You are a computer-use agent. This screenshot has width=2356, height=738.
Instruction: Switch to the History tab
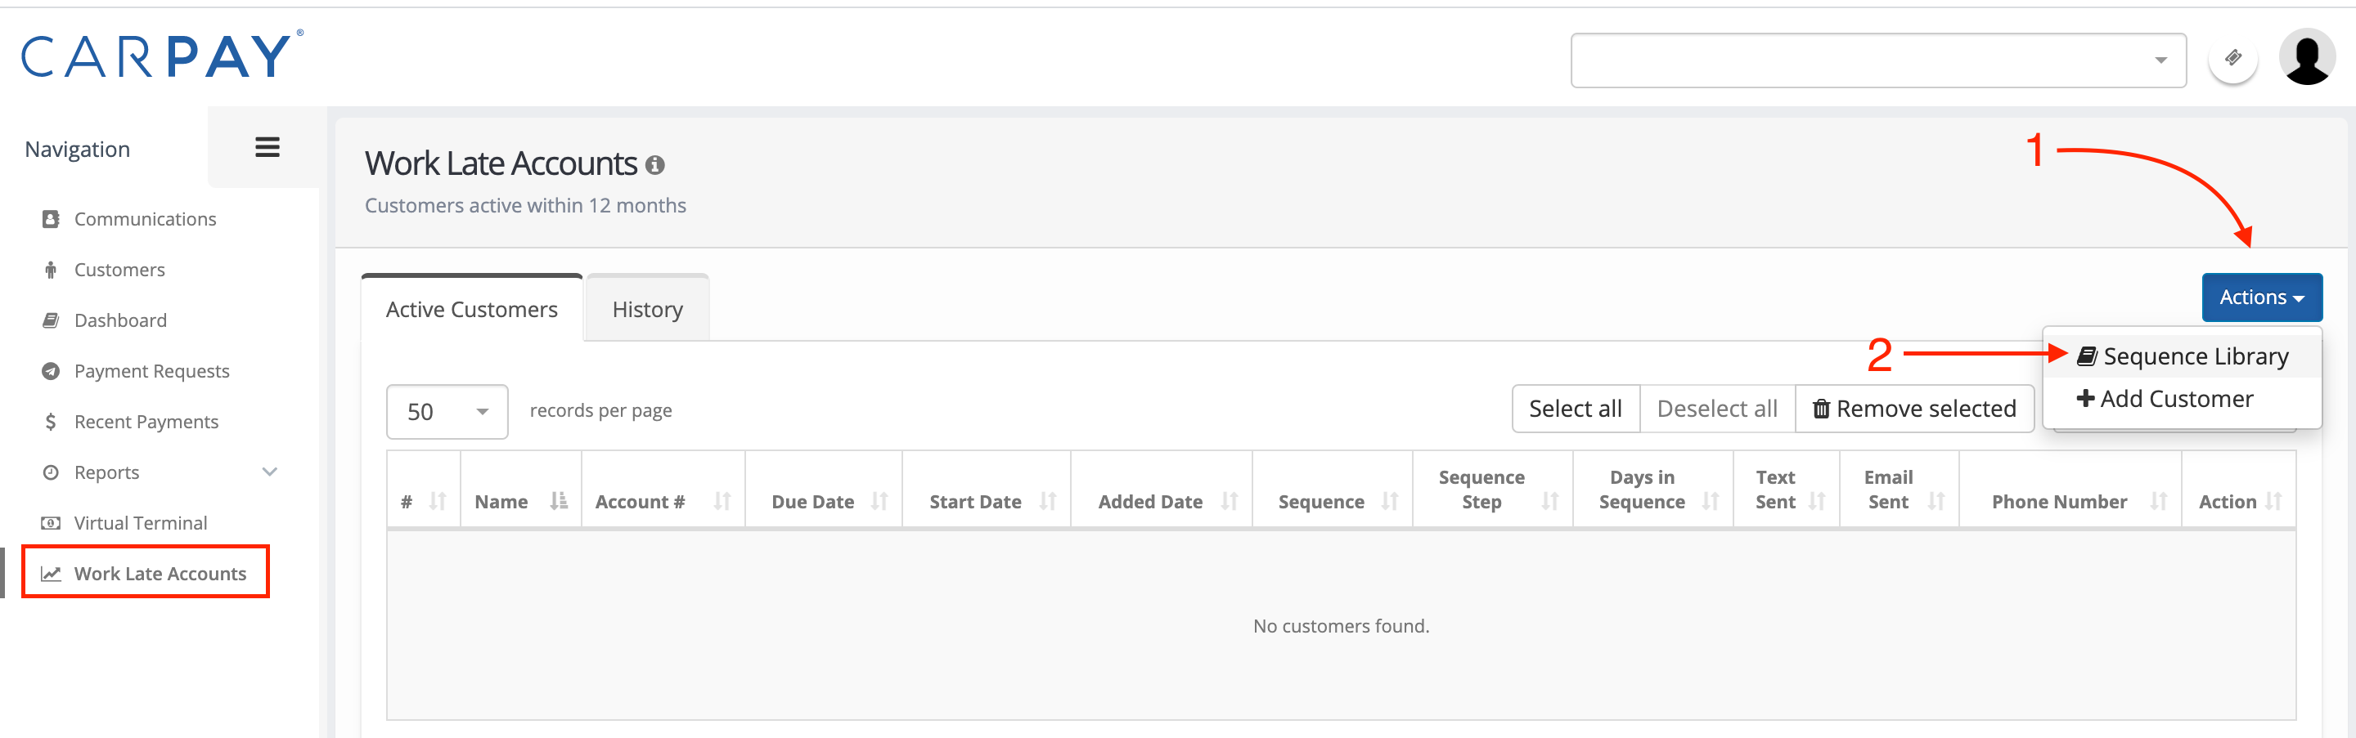[646, 310]
